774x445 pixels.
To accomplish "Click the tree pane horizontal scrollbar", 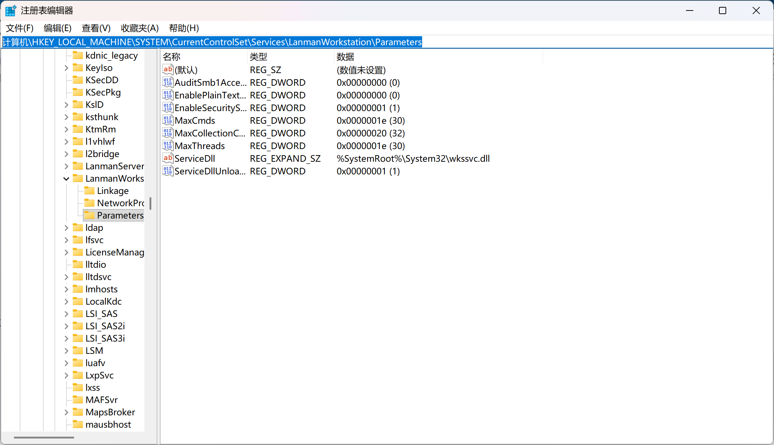I will (44, 437).
